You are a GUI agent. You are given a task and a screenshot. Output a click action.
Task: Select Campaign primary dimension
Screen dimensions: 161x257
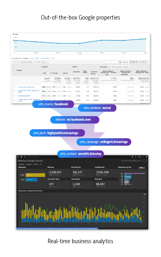tap(25, 58)
